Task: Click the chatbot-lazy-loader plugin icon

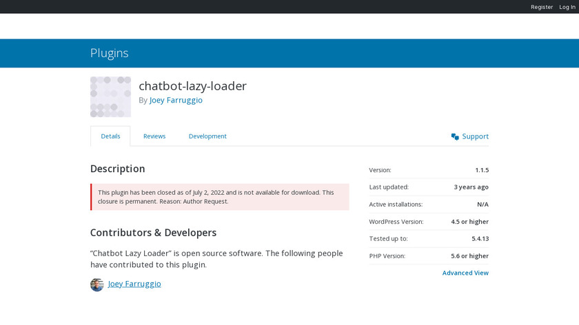Action: (110, 96)
